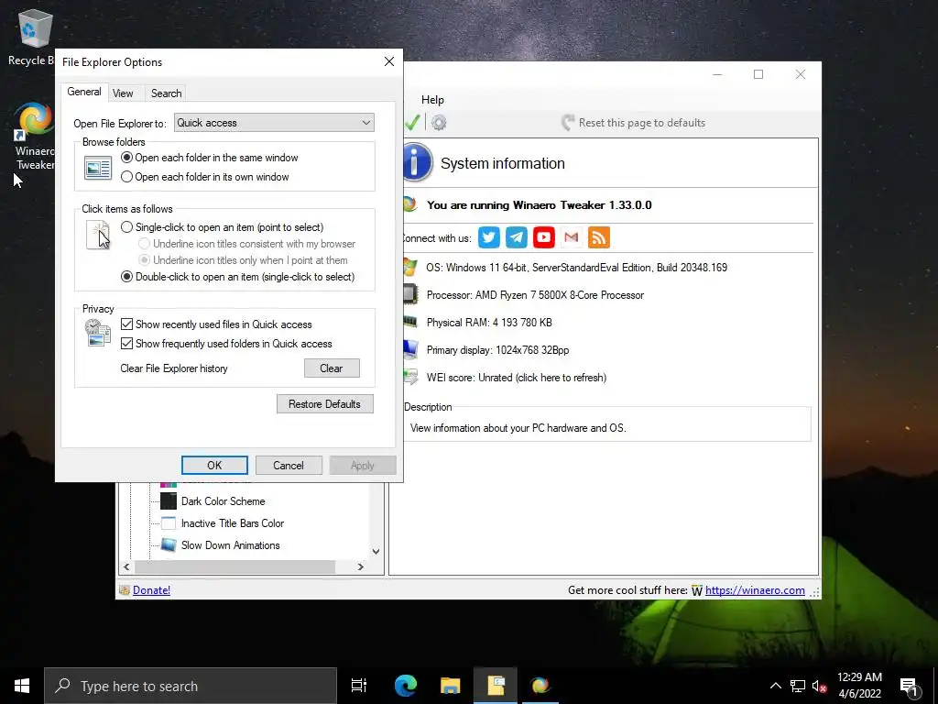
Task: Click the physical RAM memory icon
Action: [x=410, y=322]
